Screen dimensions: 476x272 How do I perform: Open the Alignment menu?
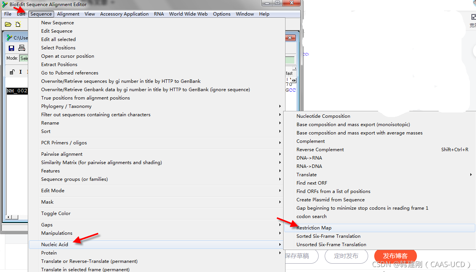tap(68, 14)
